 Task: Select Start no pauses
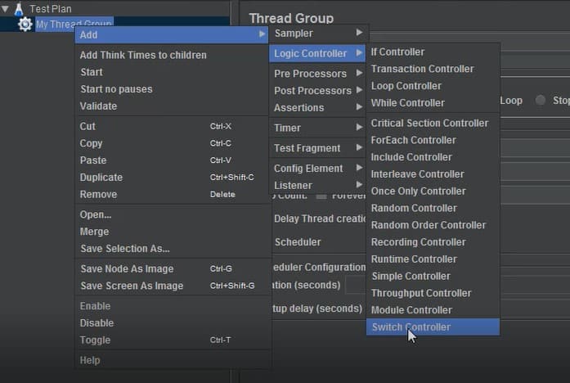point(172,89)
